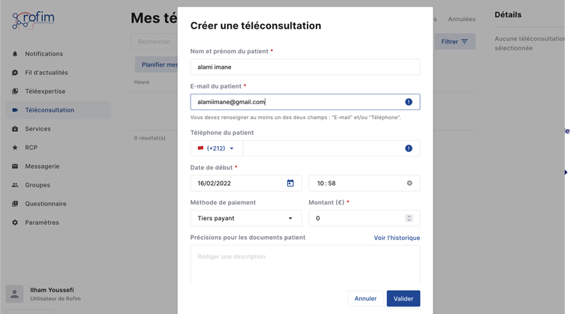Adjust the Montant number stepper

(409, 218)
